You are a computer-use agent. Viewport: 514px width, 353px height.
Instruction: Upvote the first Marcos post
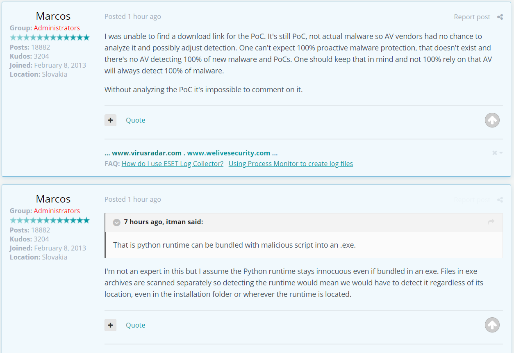click(x=492, y=120)
